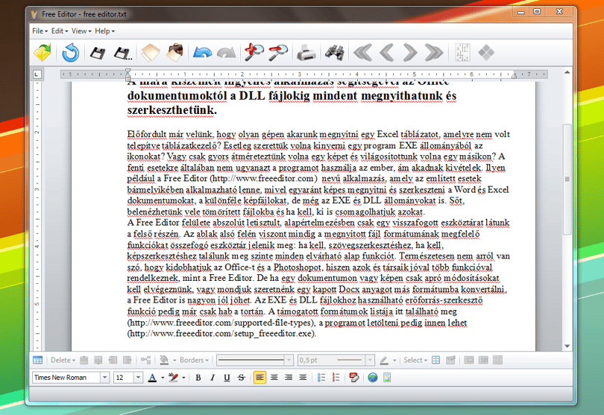Viewport: 604px width, 415px height.
Task: Click the globe hyperlink icon
Action: click(x=373, y=378)
